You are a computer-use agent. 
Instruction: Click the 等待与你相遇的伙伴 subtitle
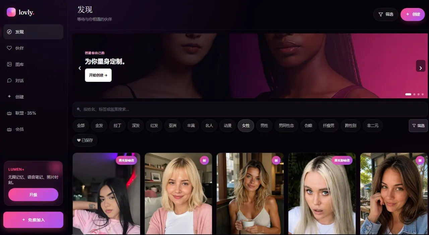click(95, 19)
